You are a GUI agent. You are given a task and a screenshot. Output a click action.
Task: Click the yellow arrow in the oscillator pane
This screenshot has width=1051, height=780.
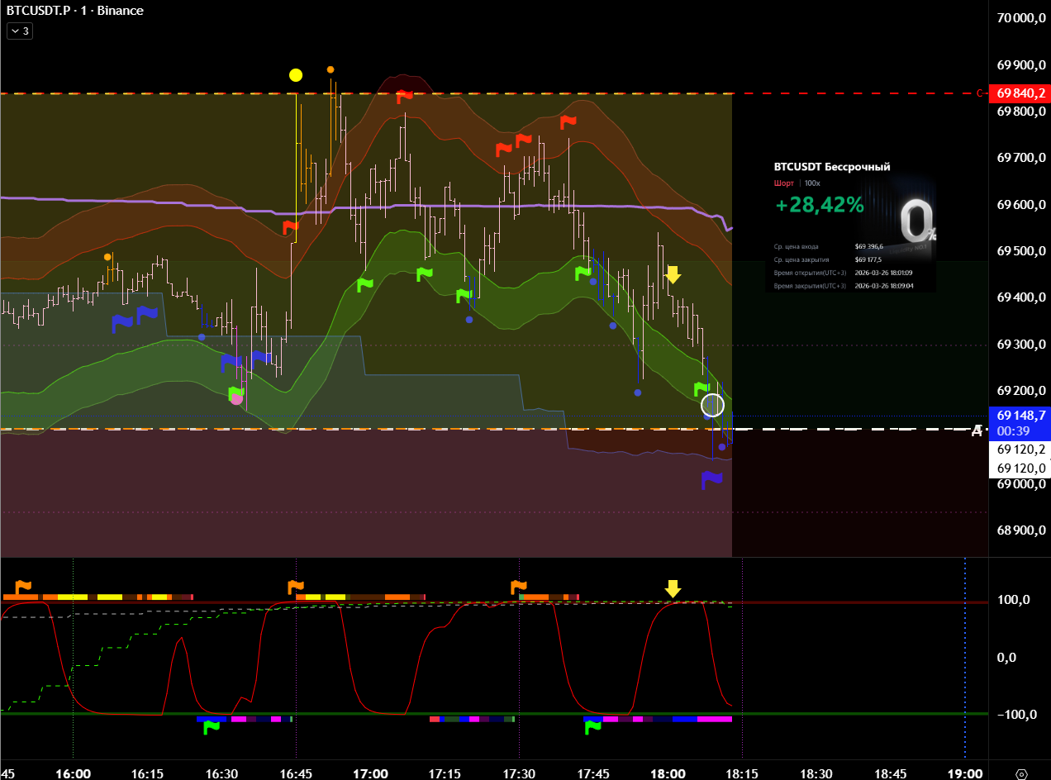pos(673,588)
